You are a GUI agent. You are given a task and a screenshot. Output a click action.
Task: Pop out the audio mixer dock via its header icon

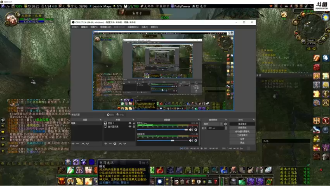pyautogui.click(x=199, y=119)
